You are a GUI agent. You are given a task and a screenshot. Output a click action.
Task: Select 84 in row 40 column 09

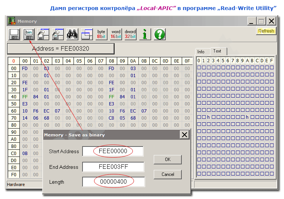122,97
